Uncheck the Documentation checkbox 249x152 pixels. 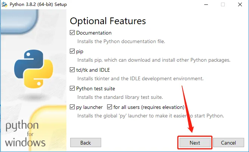(x=72, y=33)
